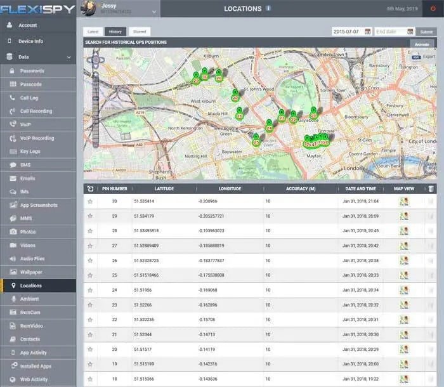Click the Key Logs keyboard icon
The height and width of the screenshot is (387, 444).
pyautogui.click(x=13, y=151)
